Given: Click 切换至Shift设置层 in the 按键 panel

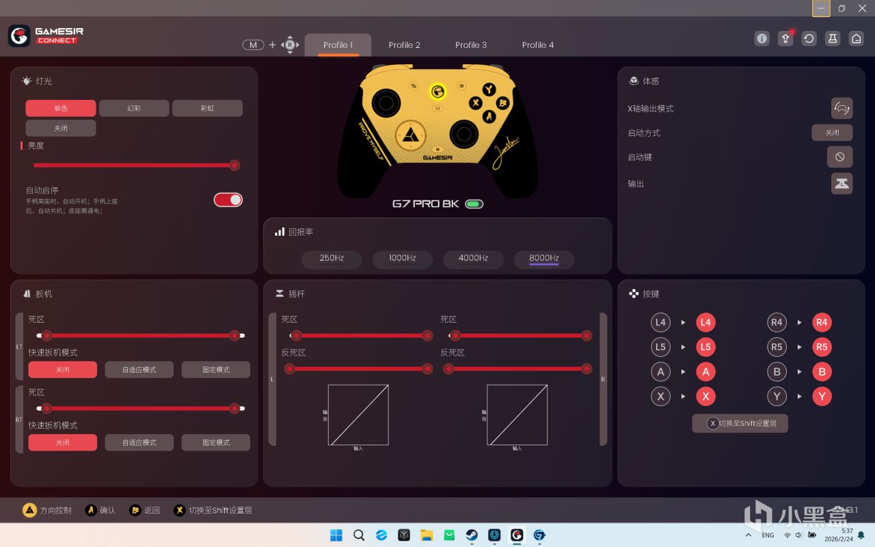Looking at the screenshot, I should pos(740,423).
